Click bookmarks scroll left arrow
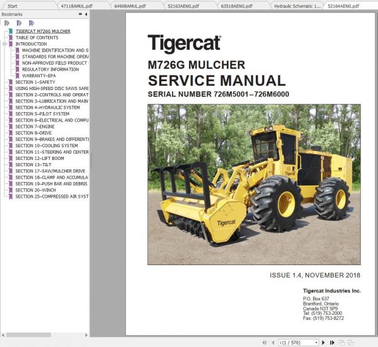 point(3,335)
